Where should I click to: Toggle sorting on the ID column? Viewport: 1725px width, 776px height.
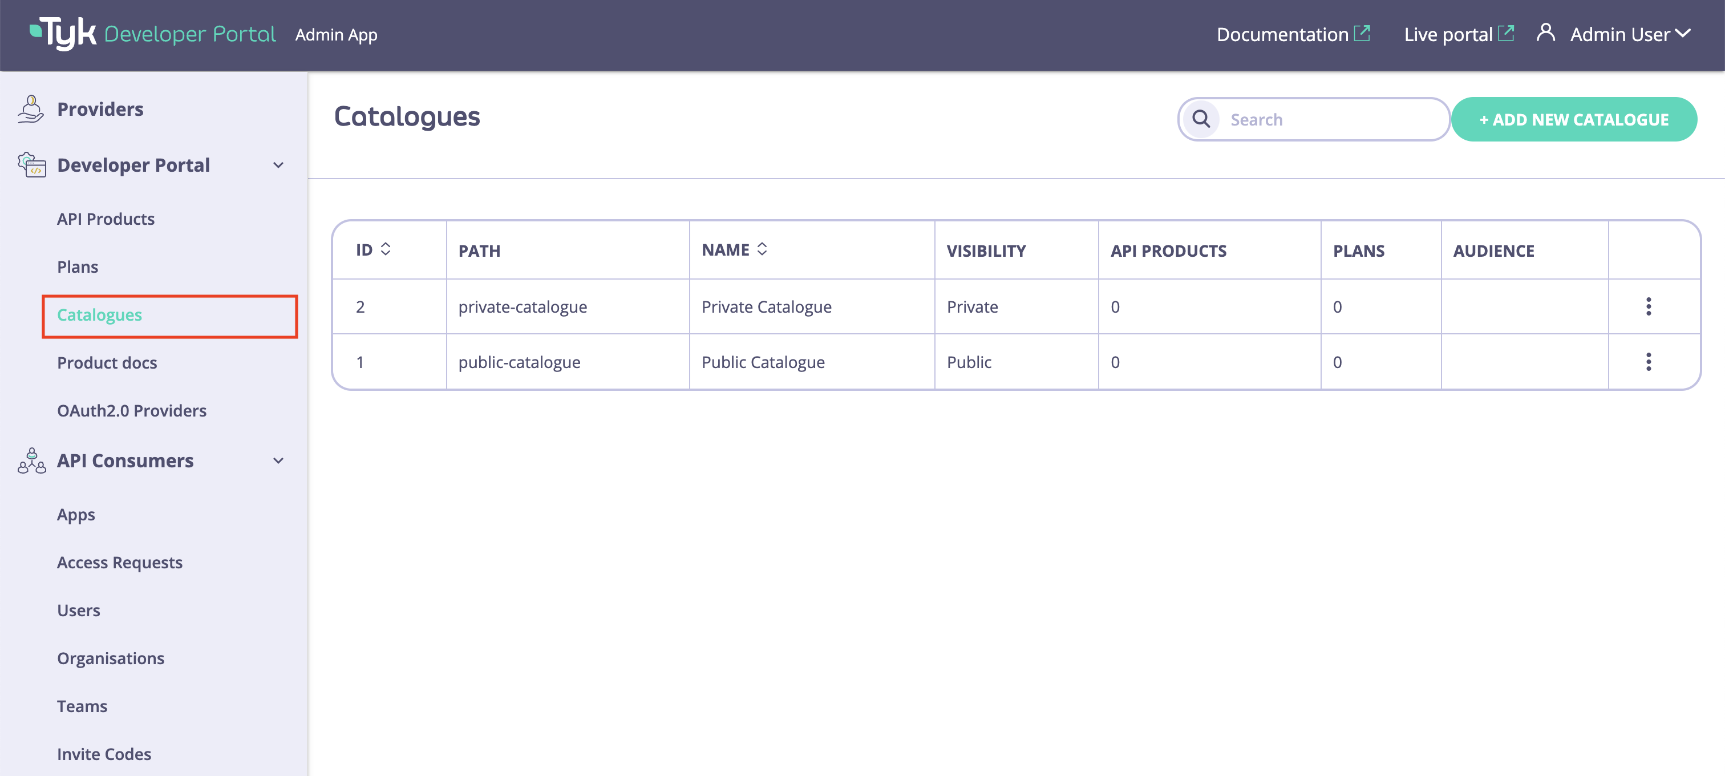[x=385, y=248]
